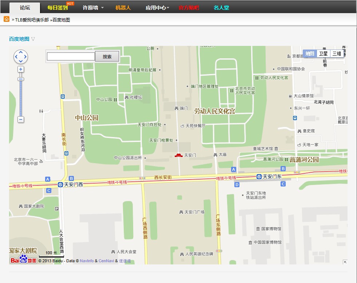Click the red 天安门 gate icon
The width and height of the screenshot is (357, 283).
coord(179,156)
